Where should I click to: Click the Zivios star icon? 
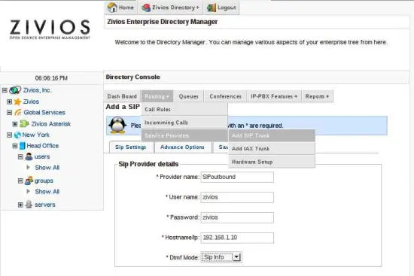[x=18, y=102]
